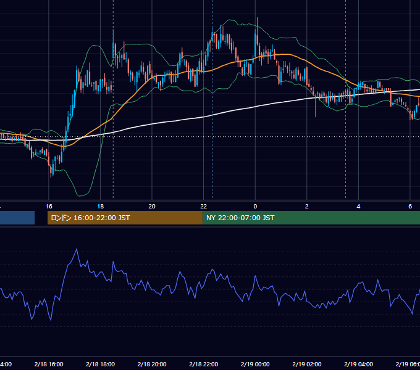Click the 2/19 02:00 label on oscillator axis
Image resolution: width=420 pixels, height=370 pixels.
307,364
